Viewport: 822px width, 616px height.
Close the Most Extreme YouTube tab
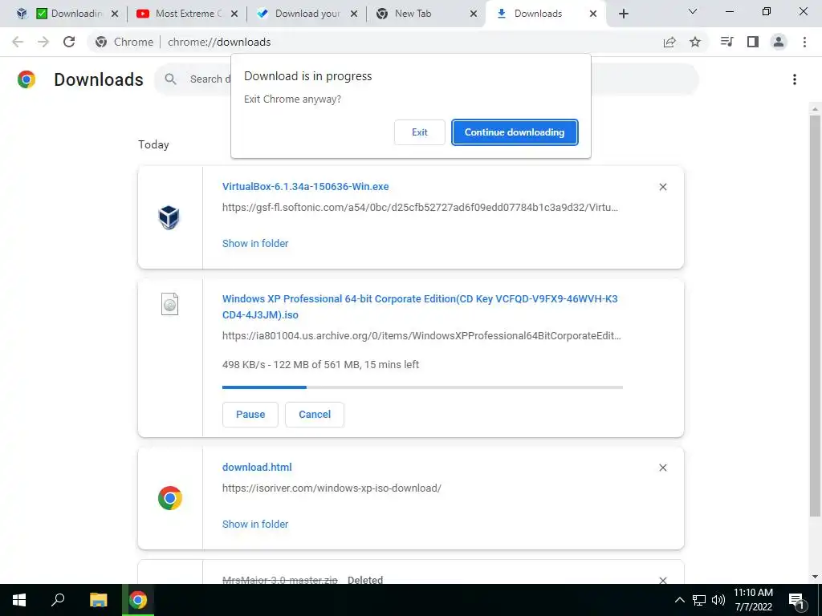click(x=234, y=14)
